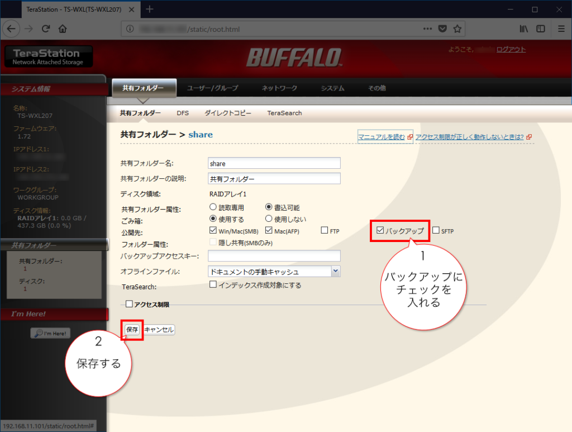The height and width of the screenshot is (432, 572).
Task: Click the 共有フォルダー名 input field
Action: tap(274, 163)
